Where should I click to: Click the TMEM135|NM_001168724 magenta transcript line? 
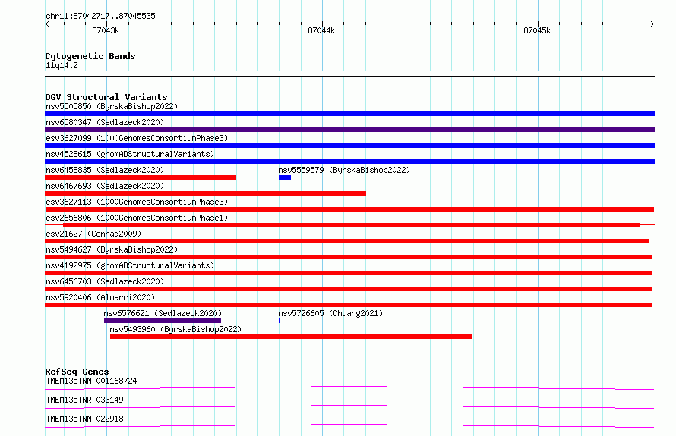[x=349, y=387]
